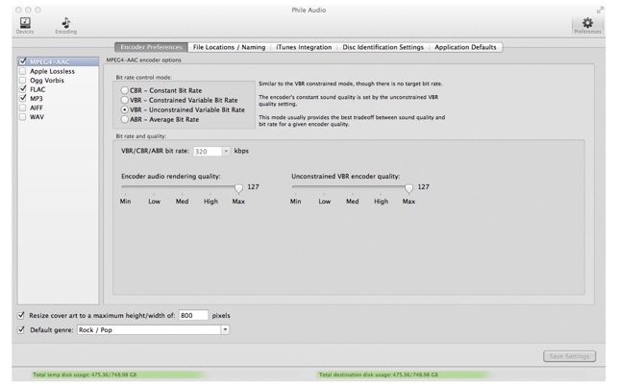Click the Save Settings button

[x=570, y=356]
